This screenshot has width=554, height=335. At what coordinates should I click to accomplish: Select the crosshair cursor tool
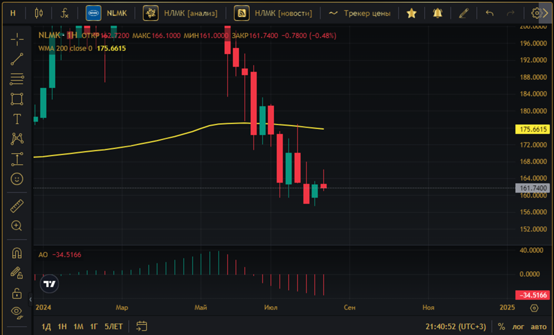[x=17, y=39]
